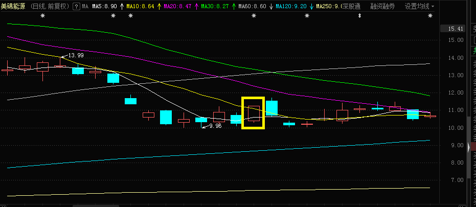
Task: Click the MA30 green legend label
Action: click(x=216, y=7)
